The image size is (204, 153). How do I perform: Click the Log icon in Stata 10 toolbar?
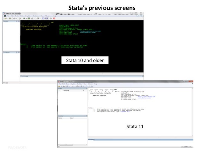pos(20,19)
